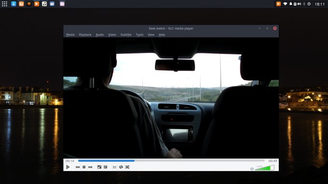Toggle the playlist view
The width and height of the screenshot is (328, 184).
pyautogui.click(x=115, y=167)
